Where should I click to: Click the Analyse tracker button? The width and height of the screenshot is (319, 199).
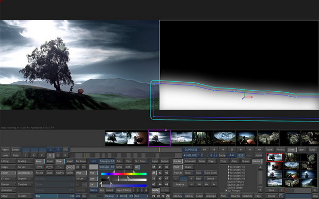(x=180, y=184)
